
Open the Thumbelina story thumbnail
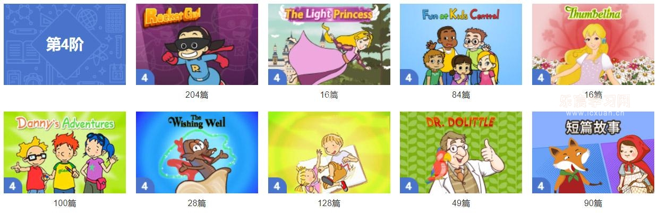(593, 45)
